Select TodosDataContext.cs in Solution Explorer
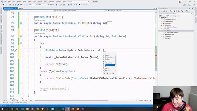Image resolution: width=197 pixels, height=111 pixels. click(172, 33)
